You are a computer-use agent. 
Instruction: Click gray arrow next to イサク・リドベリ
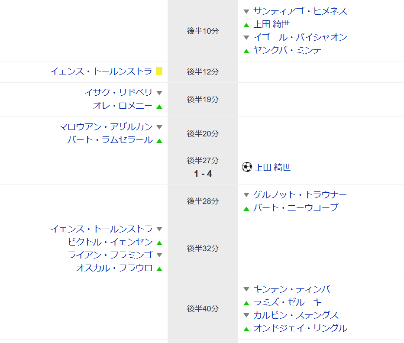click(159, 93)
